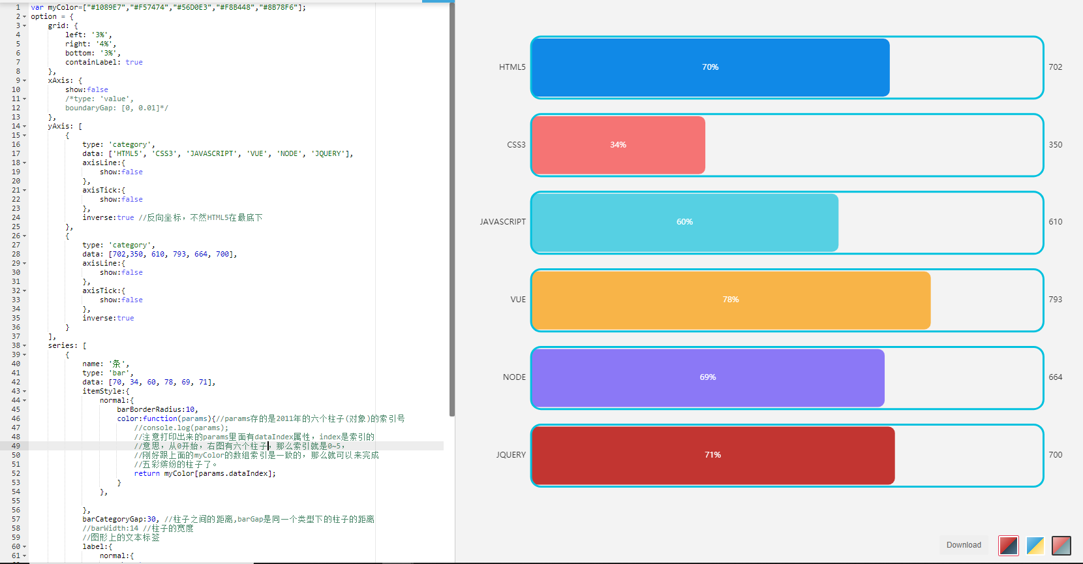Click line number 49 in the gutter
The width and height of the screenshot is (1083, 564).
pyautogui.click(x=16, y=446)
